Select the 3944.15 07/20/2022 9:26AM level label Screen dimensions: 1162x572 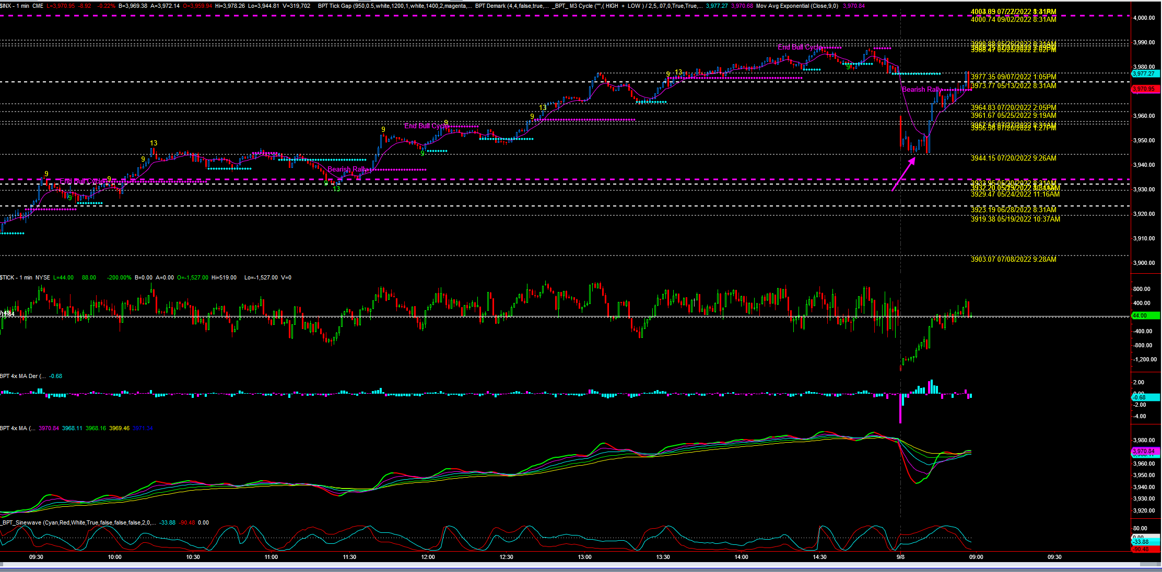point(1013,158)
